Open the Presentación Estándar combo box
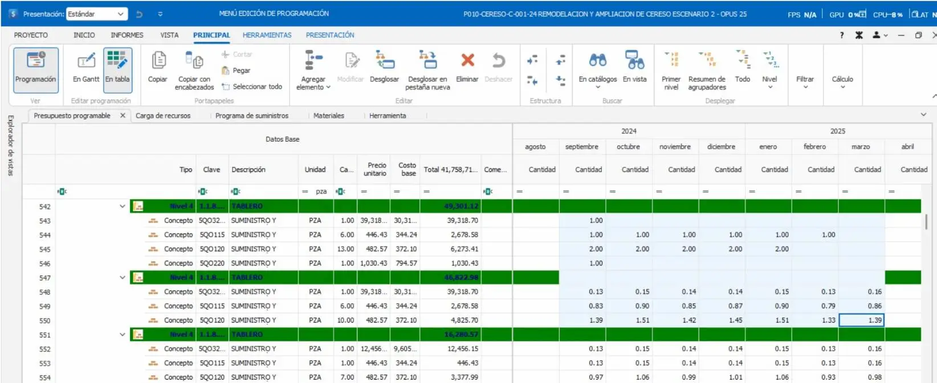 96,14
